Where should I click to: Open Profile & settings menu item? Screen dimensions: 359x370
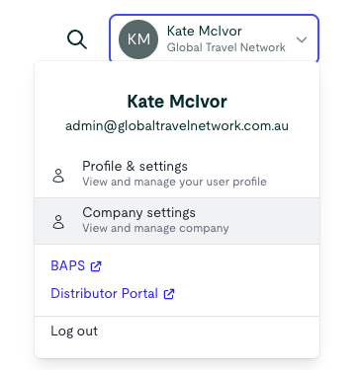coord(177,175)
